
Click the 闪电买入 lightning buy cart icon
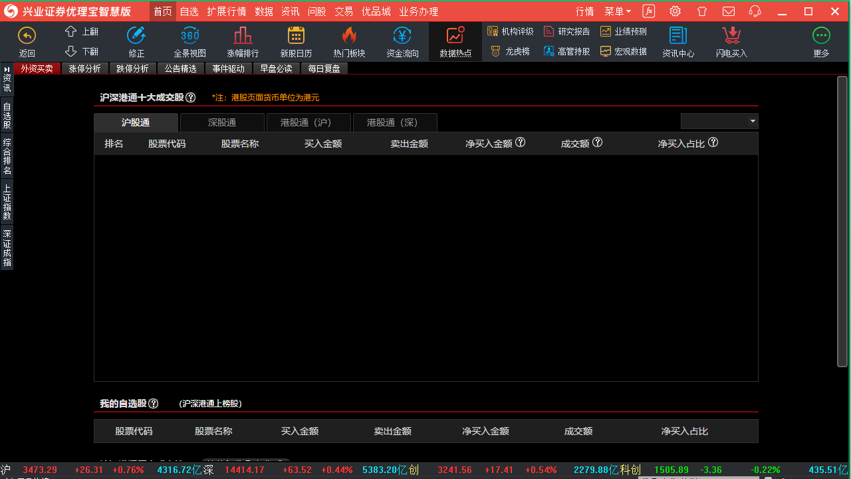[730, 35]
